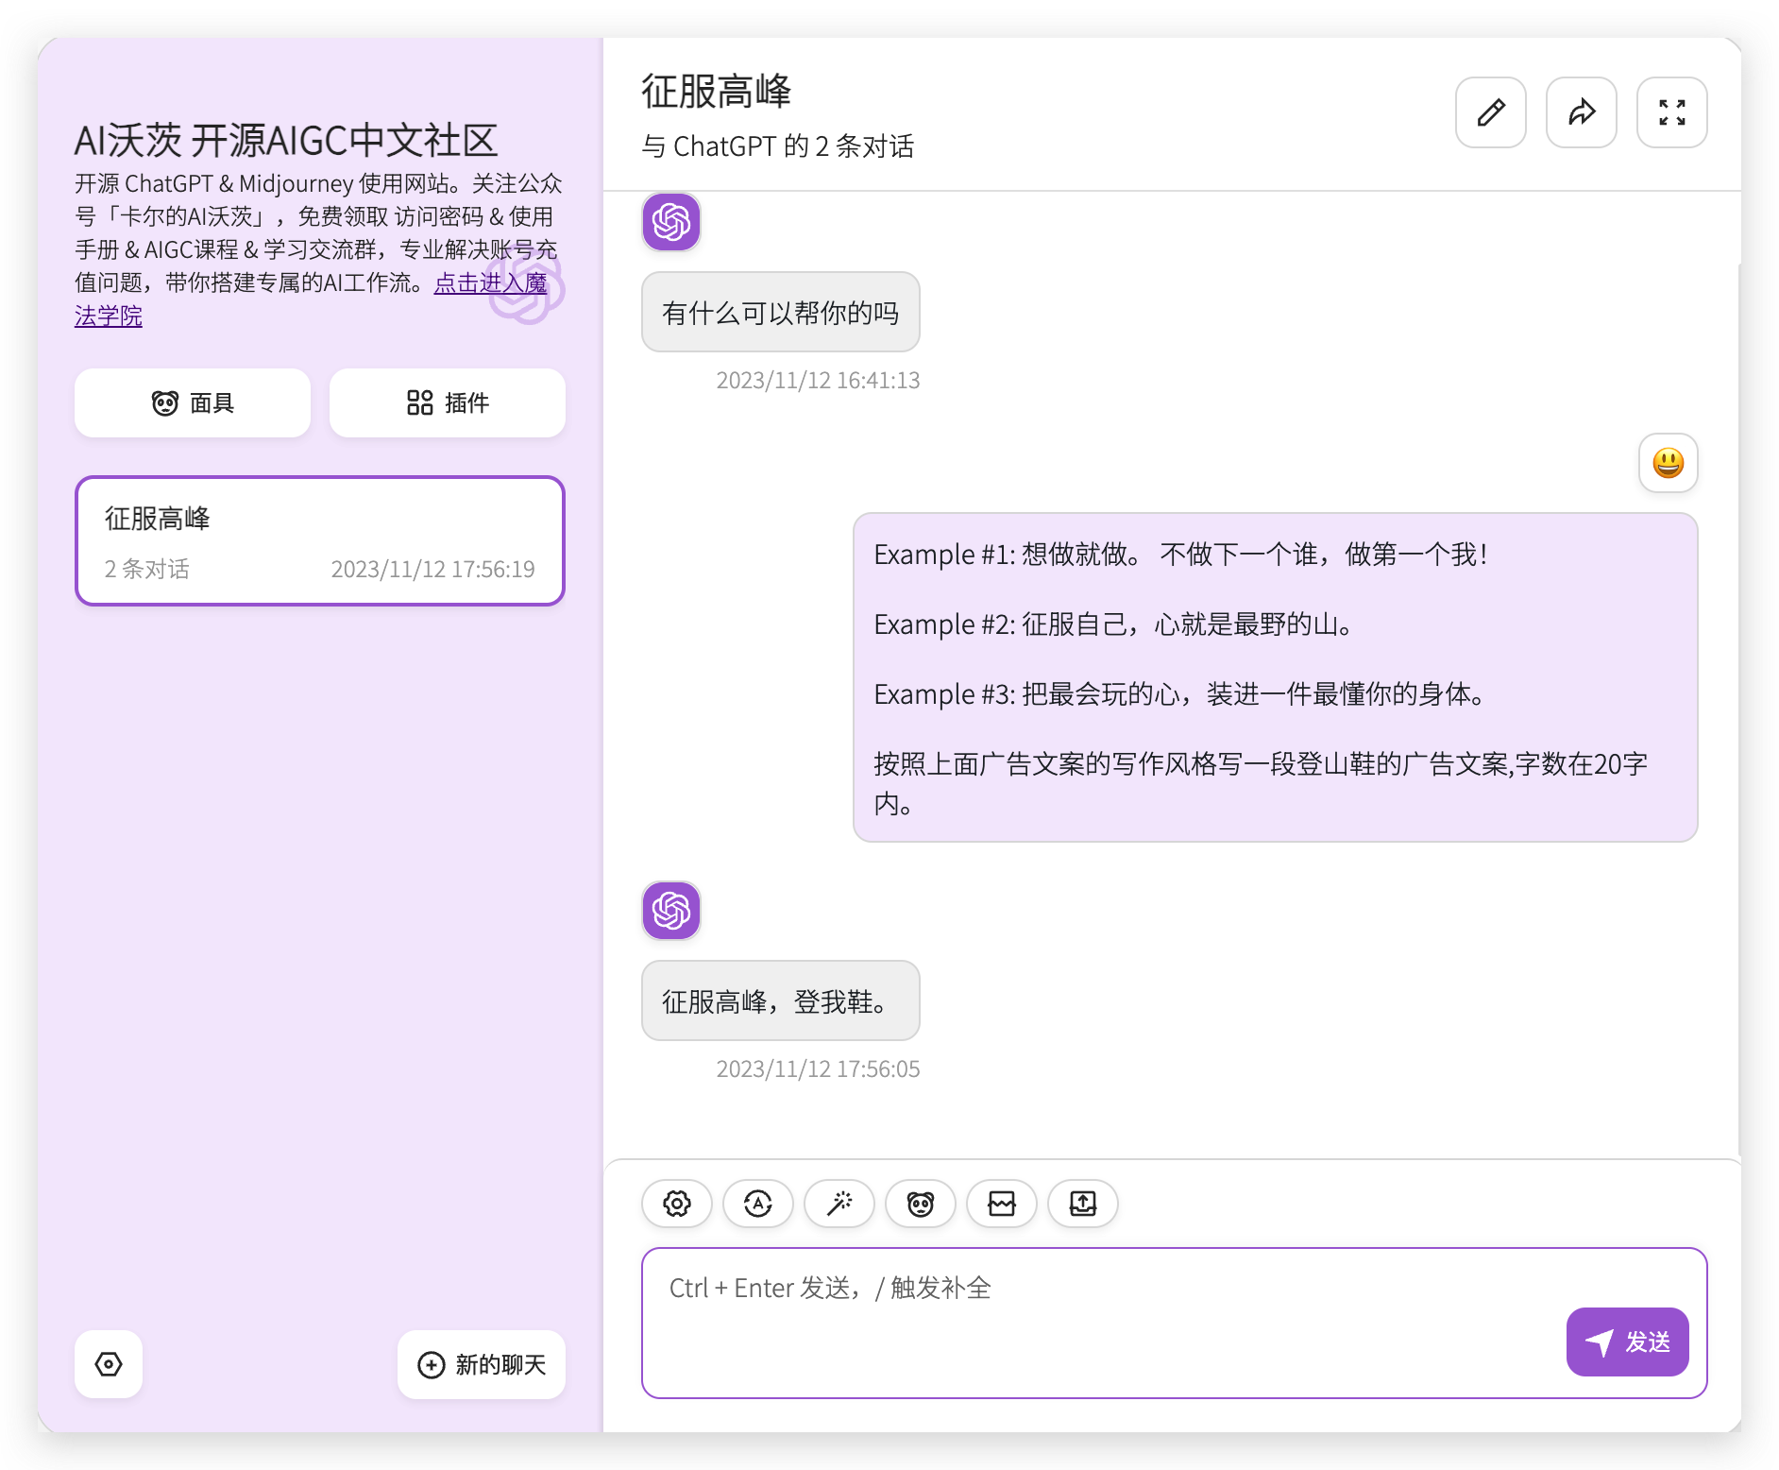Send the message with 发送 button
Image resolution: width=1779 pixels, height=1470 pixels.
tap(1627, 1342)
